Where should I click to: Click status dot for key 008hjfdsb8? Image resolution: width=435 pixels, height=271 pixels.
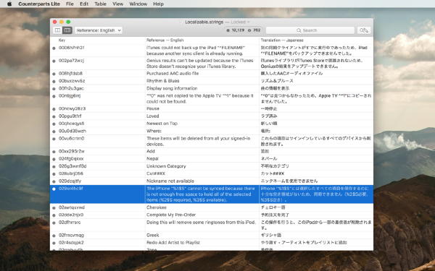[x=54, y=74]
